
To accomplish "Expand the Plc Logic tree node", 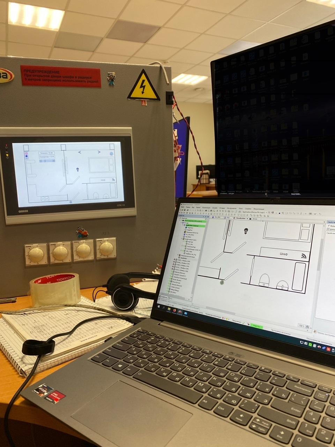I will tap(182, 222).
